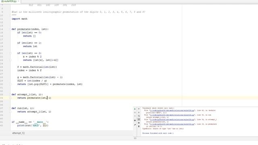This screenshot has height=145, width=258.
Task: Click on 'def permutate(index, lst):' line
Action: tap(30, 29)
